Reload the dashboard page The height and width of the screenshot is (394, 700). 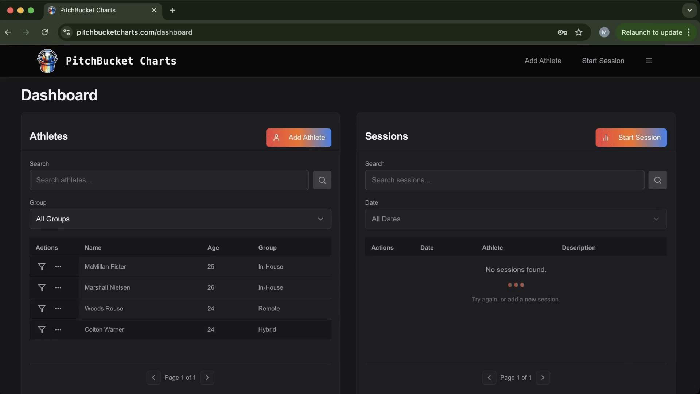tap(44, 32)
